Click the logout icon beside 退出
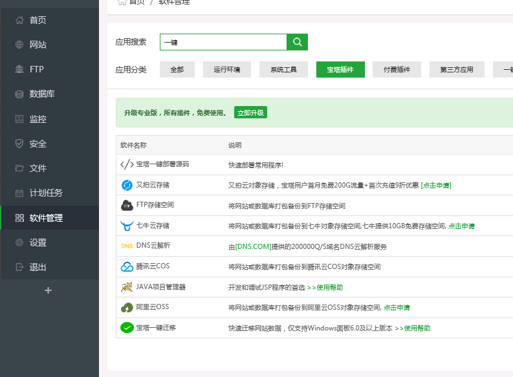Image resolution: width=513 pixels, height=377 pixels. [x=19, y=267]
